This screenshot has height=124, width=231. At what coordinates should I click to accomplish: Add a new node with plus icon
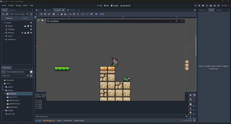coord(3,14)
